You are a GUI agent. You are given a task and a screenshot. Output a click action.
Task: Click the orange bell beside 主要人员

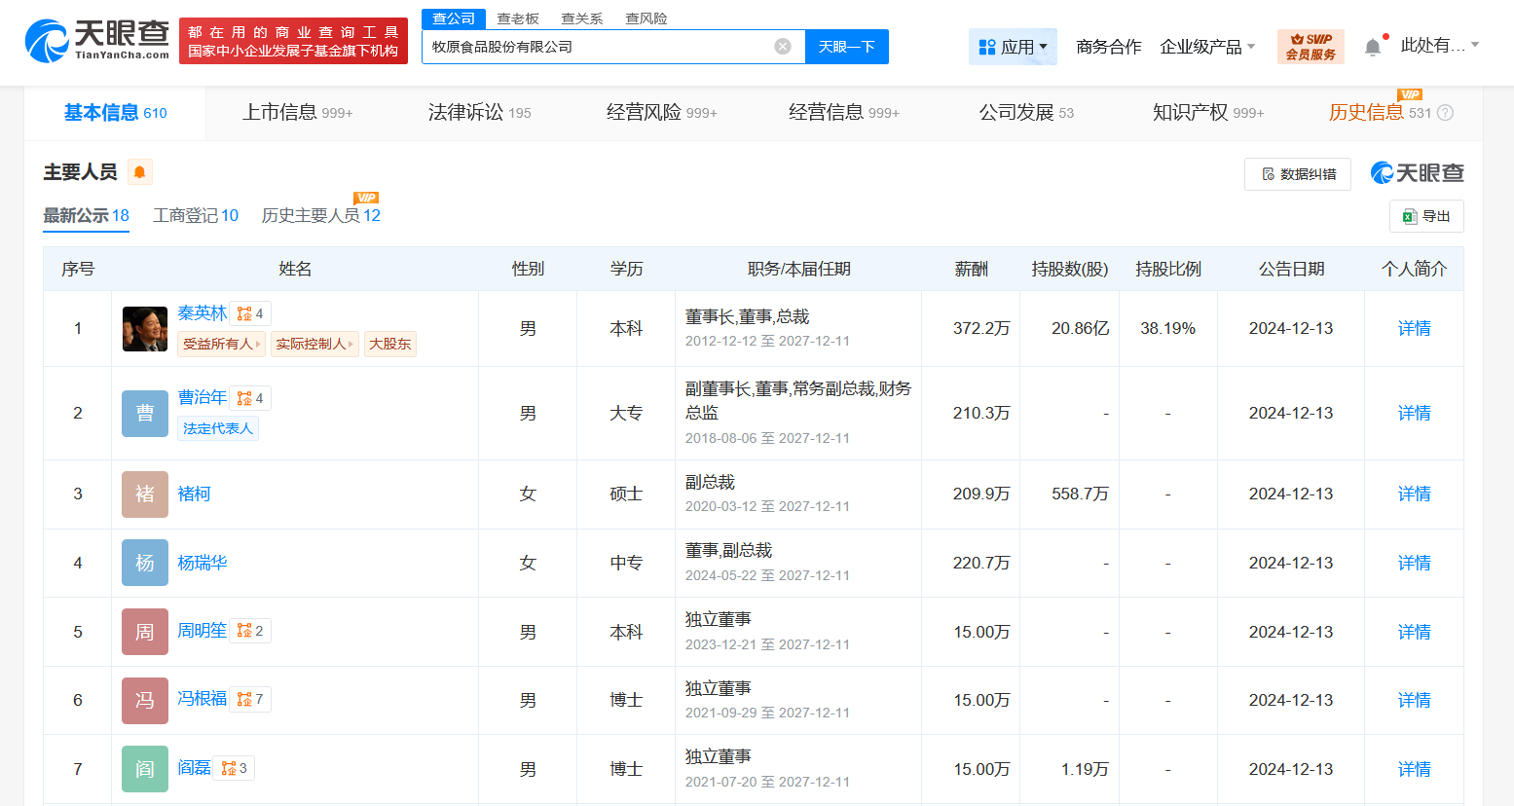tap(140, 172)
